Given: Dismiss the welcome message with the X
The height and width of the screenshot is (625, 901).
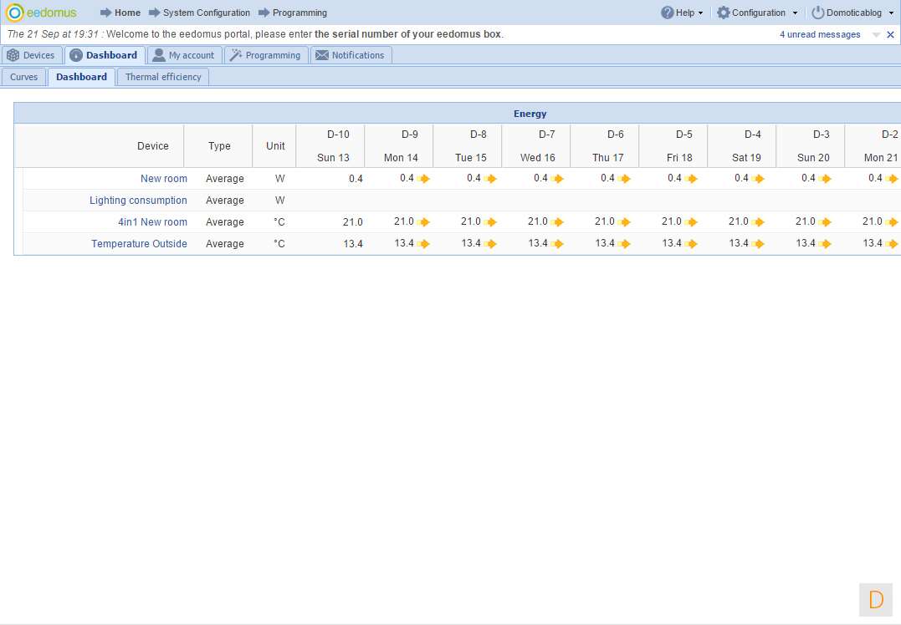Looking at the screenshot, I should [890, 35].
